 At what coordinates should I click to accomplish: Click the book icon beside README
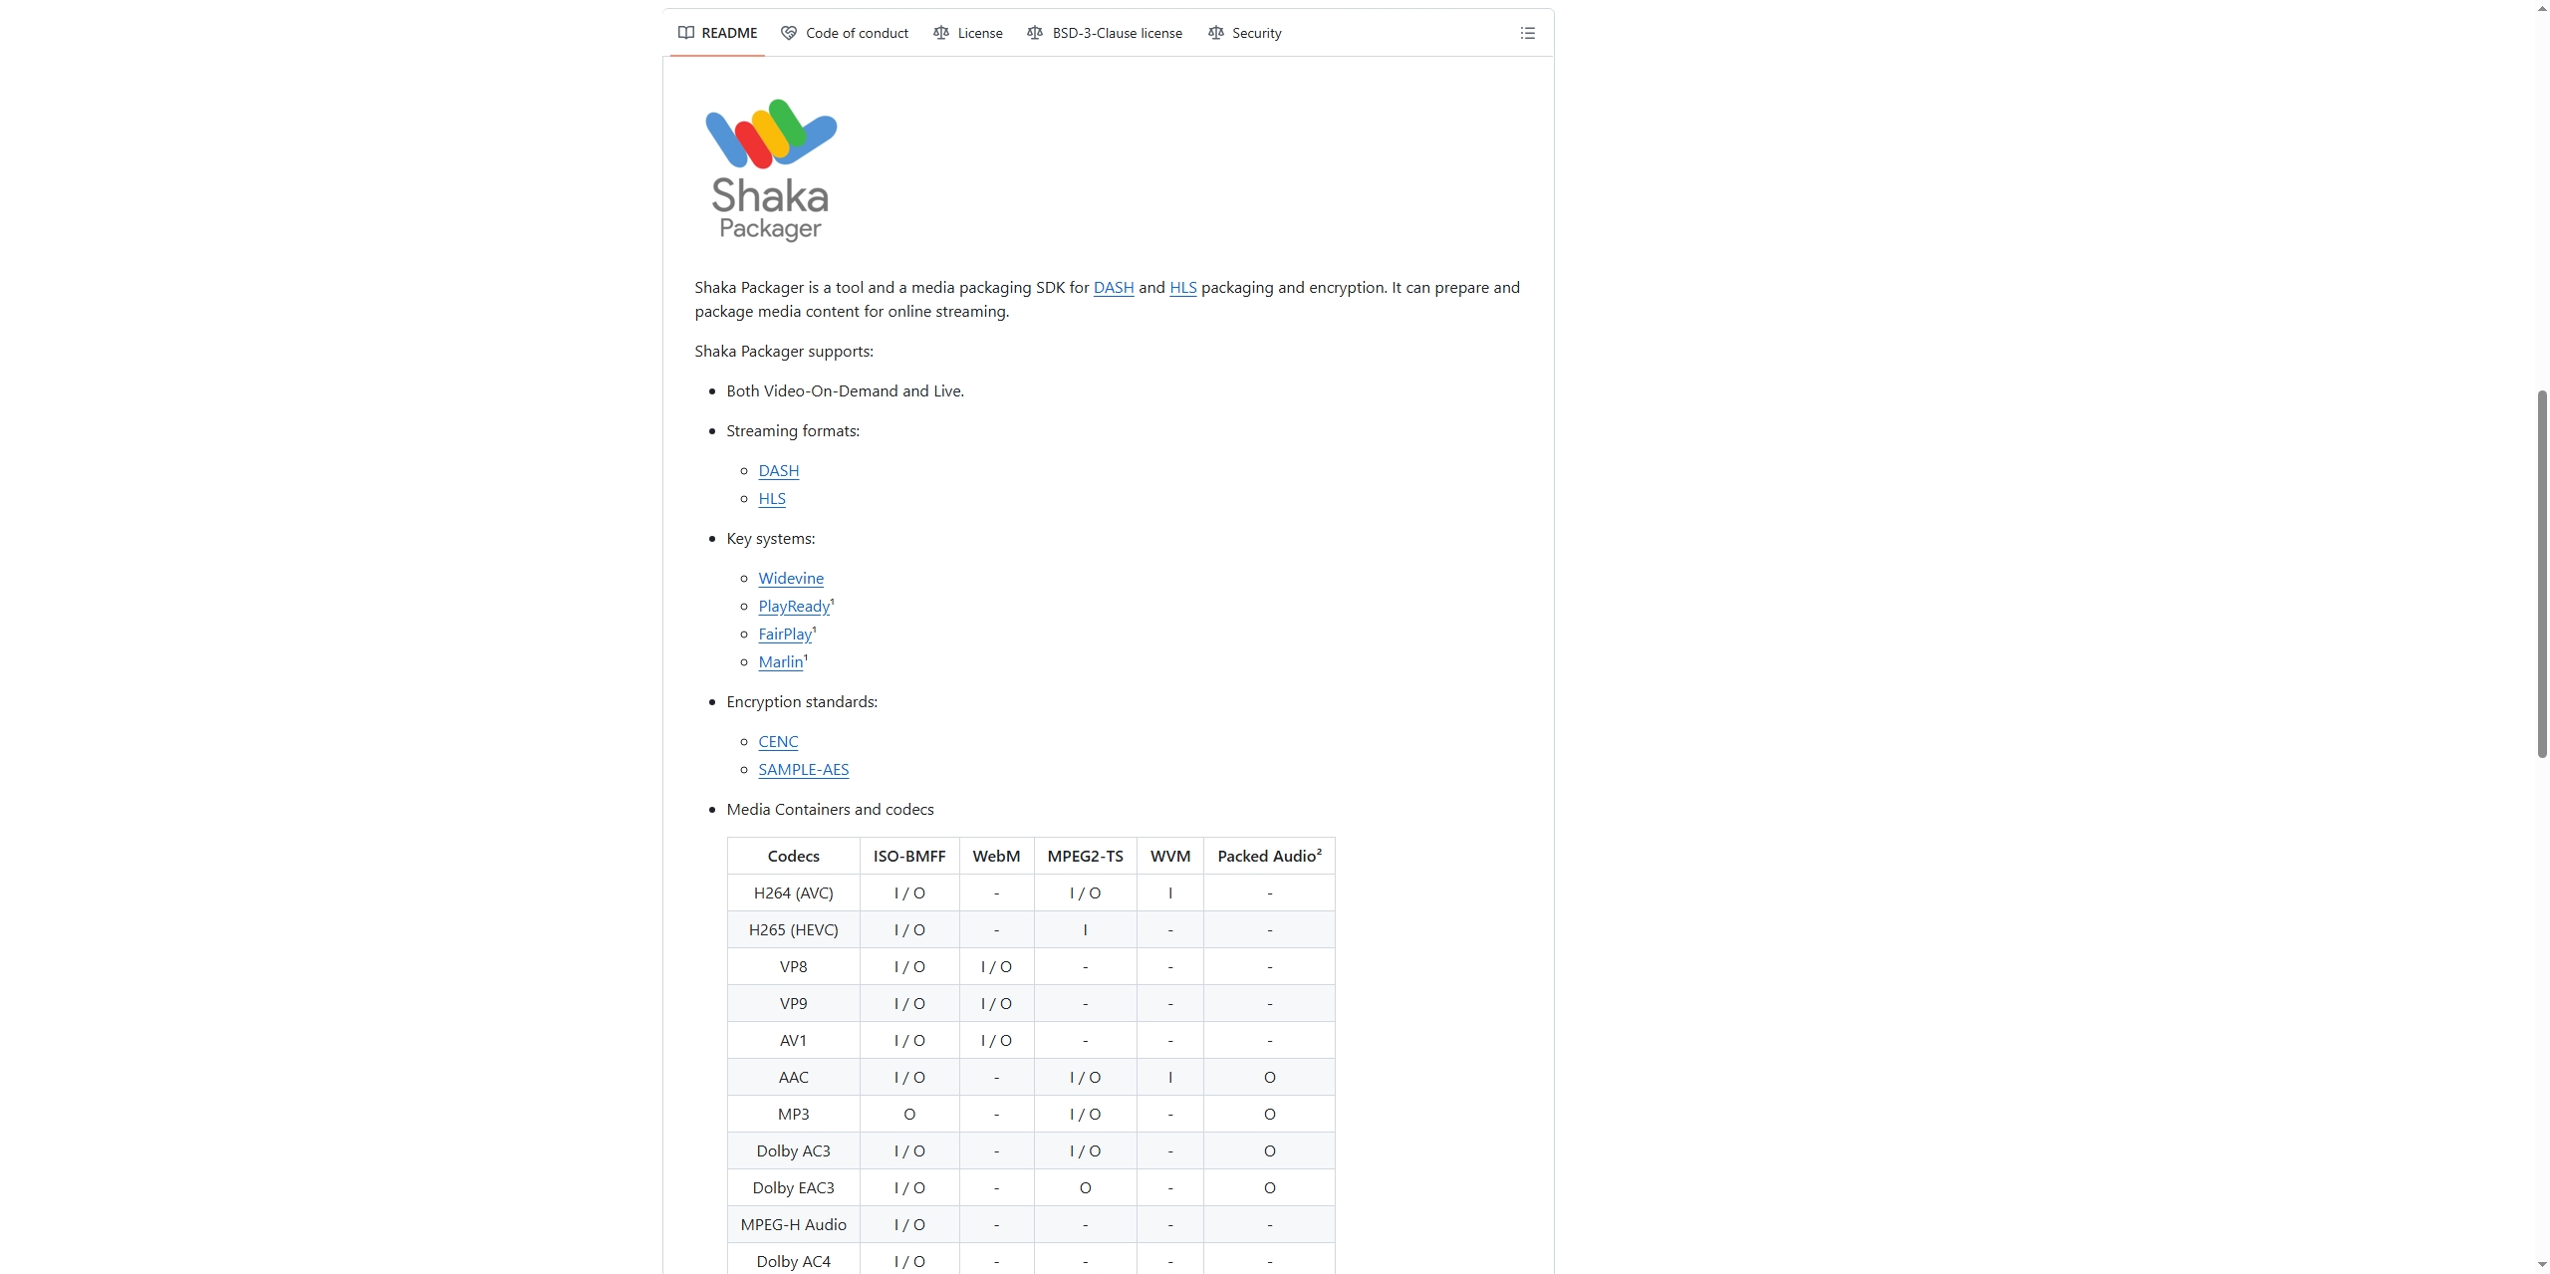686,33
